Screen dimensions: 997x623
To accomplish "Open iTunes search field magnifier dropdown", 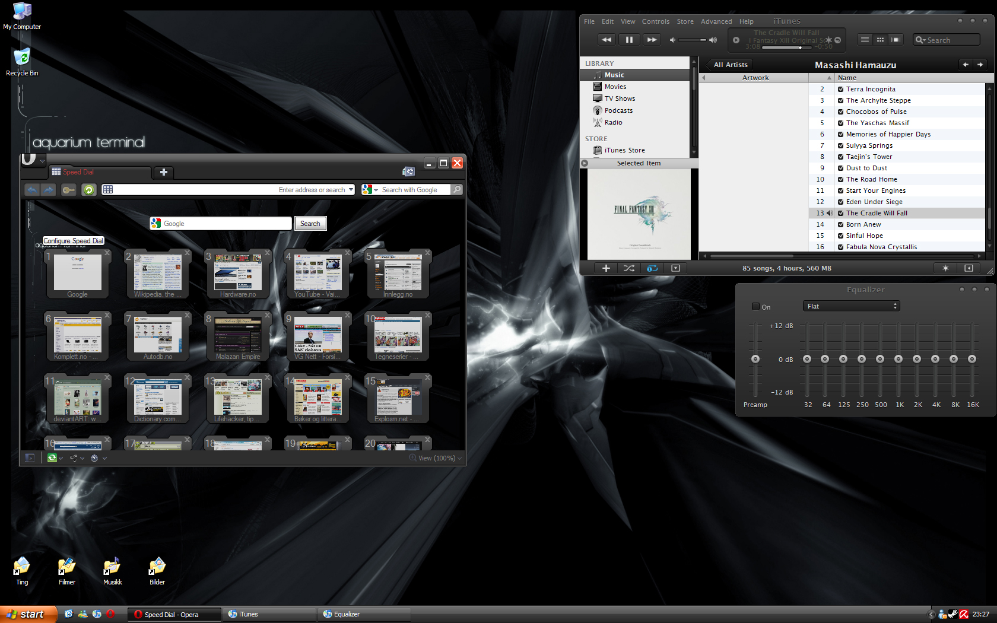I will (920, 40).
